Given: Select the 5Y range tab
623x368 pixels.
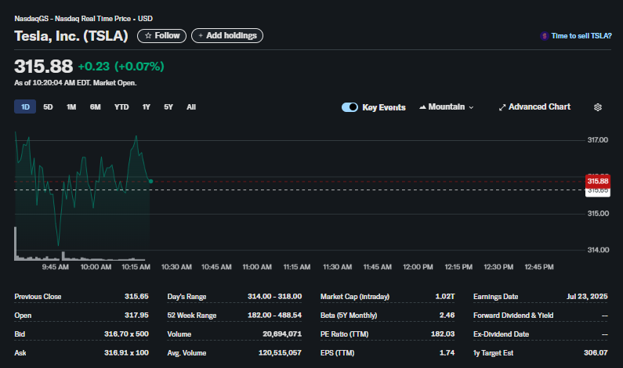Looking at the screenshot, I should [168, 106].
